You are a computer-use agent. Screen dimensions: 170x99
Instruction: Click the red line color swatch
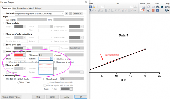coord(19,55)
